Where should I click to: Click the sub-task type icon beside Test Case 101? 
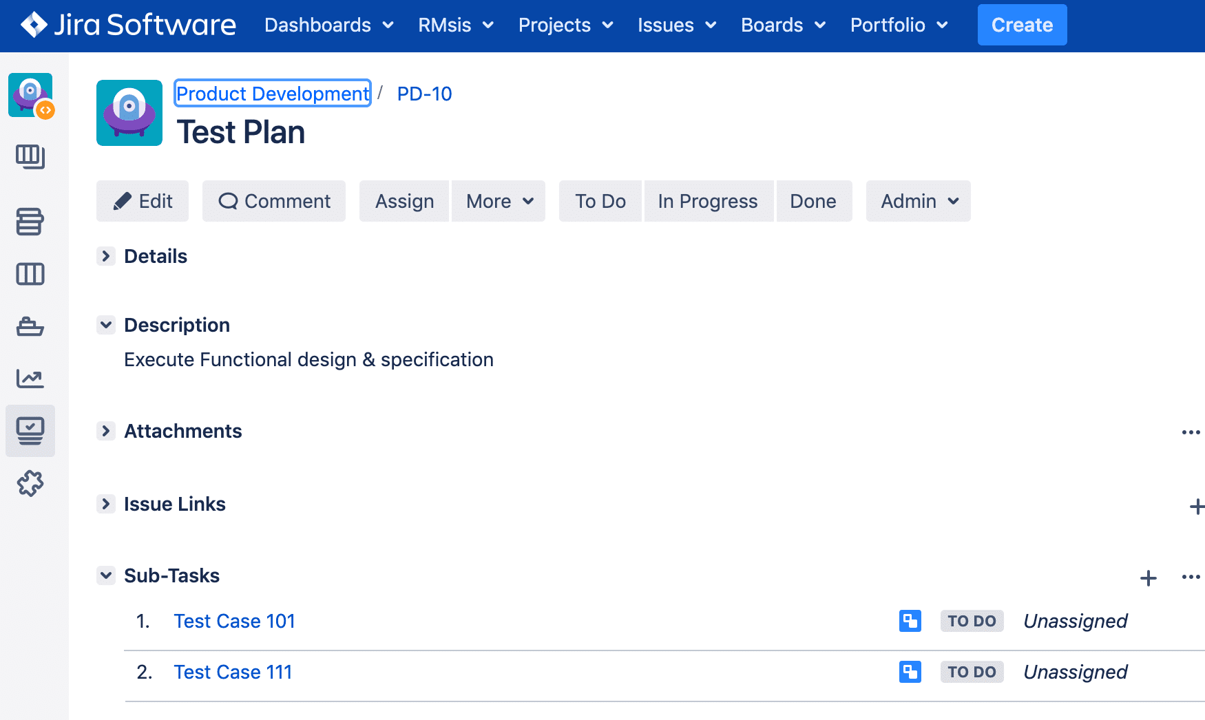tap(910, 620)
